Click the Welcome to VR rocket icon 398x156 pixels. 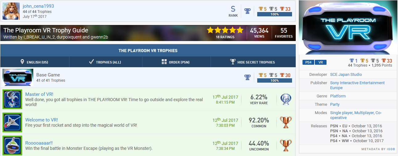click(12, 122)
